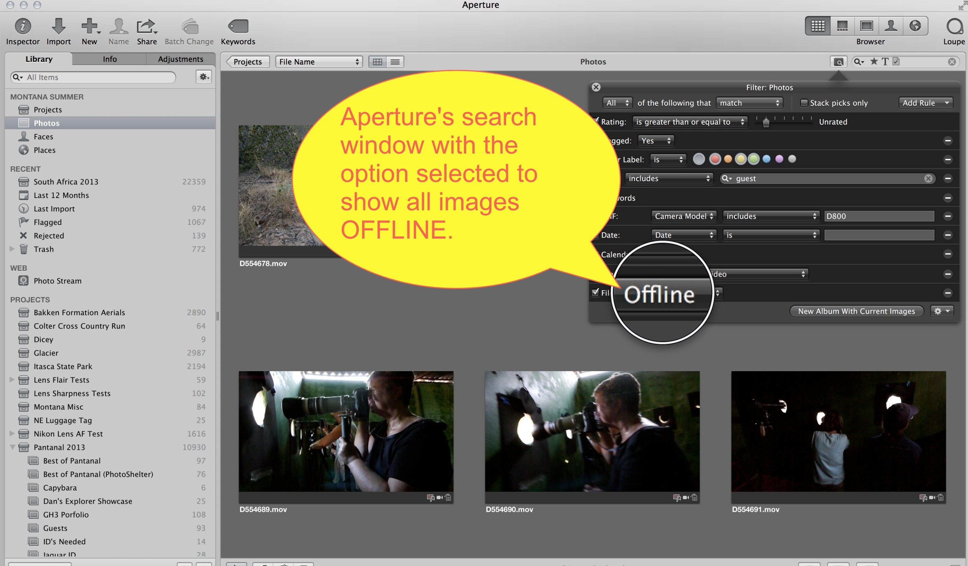This screenshot has width=968, height=566.
Task: Open the All/Any match popup
Action: (x=617, y=103)
